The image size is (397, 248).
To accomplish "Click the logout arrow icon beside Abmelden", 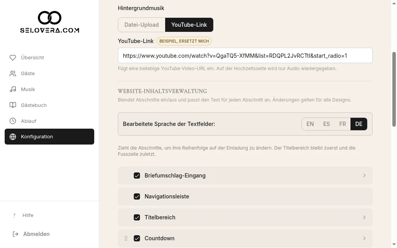I will tap(16, 234).
